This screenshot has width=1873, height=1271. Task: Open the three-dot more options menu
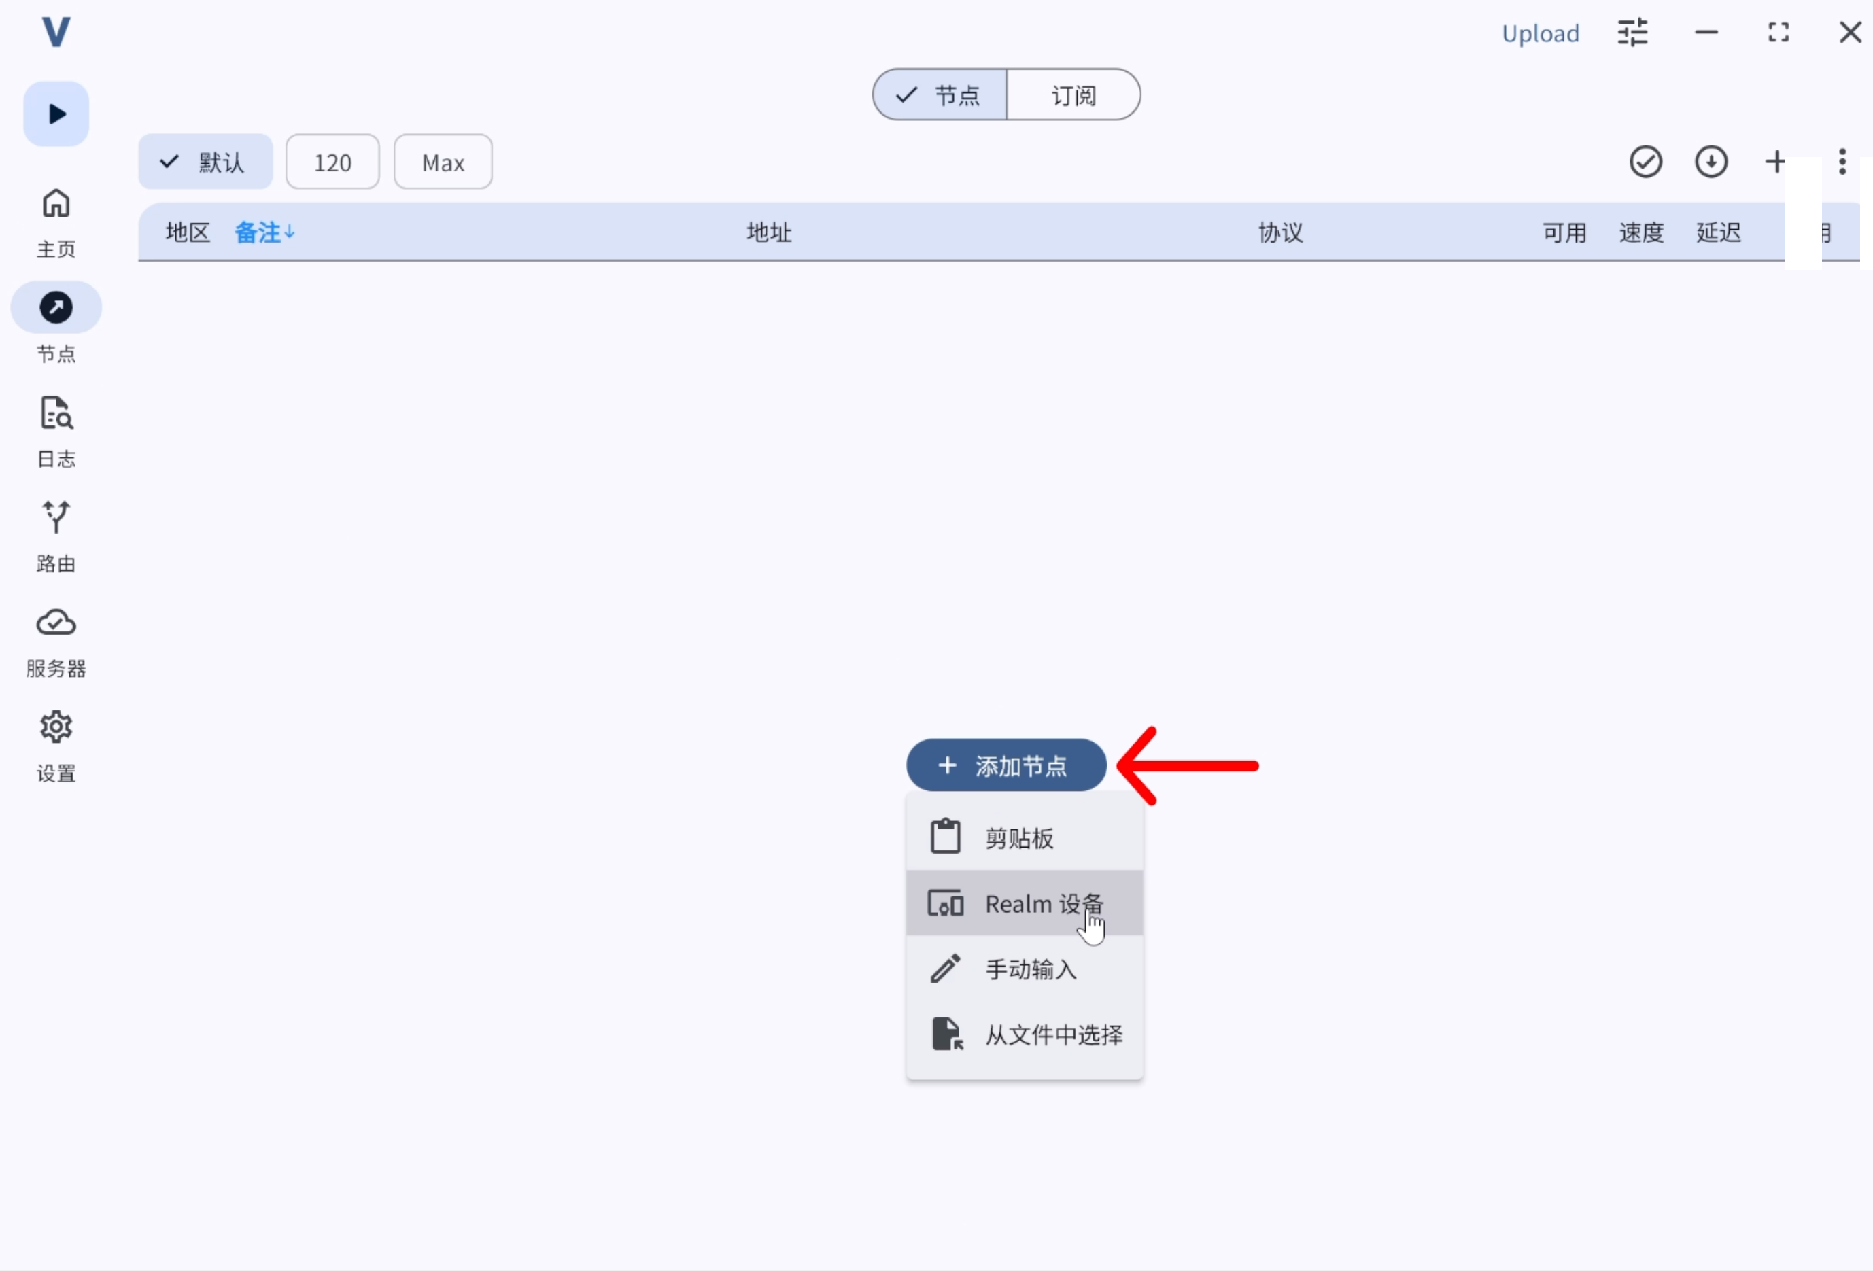pyautogui.click(x=1842, y=162)
